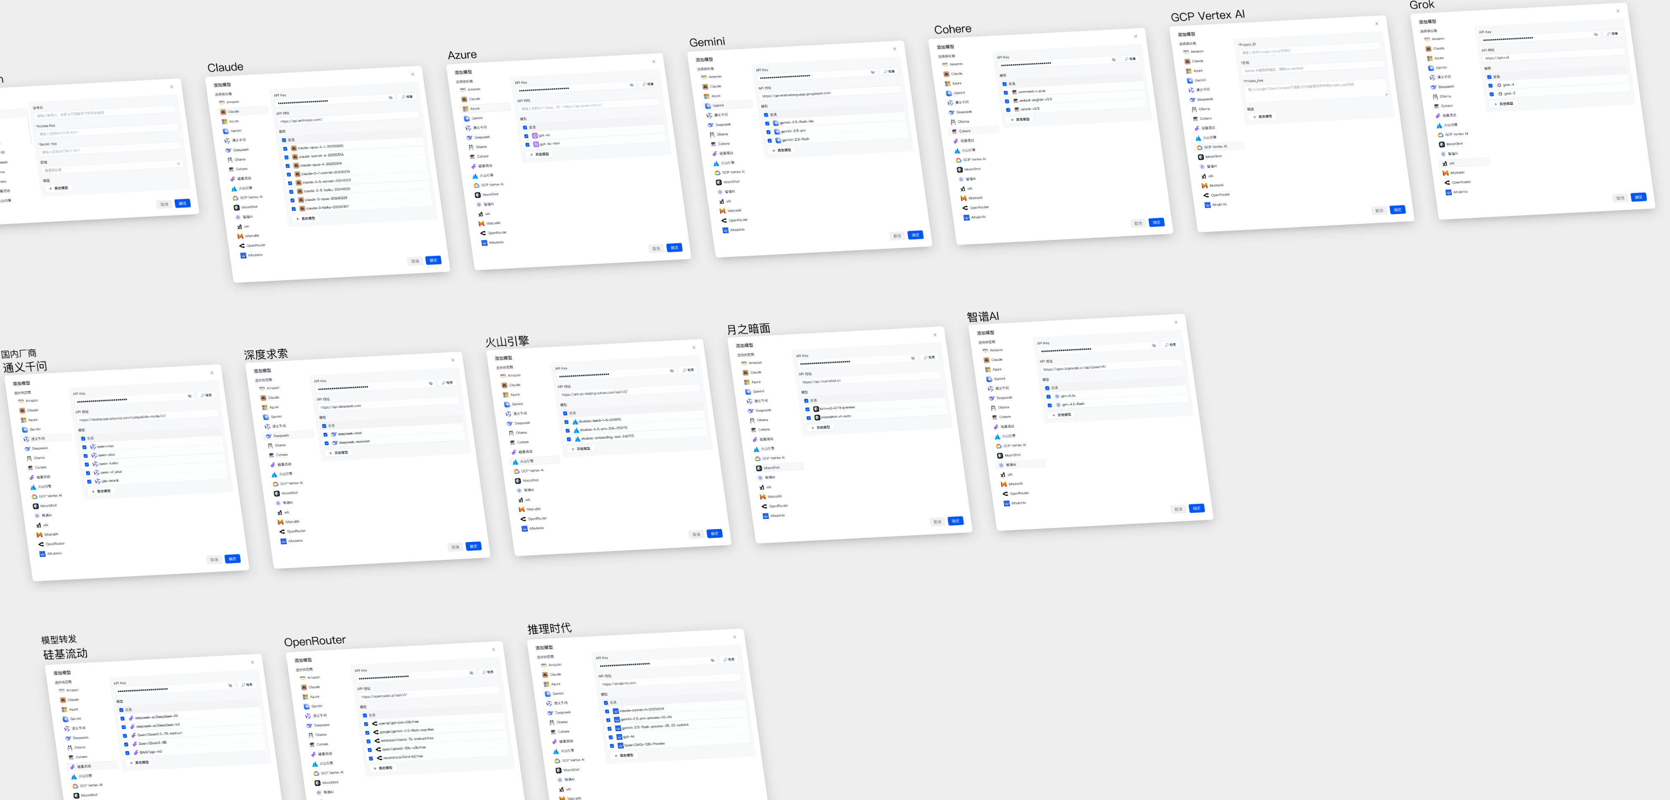This screenshot has height=800, width=1670.
Task: Uncheck qwen-turbo in the 通义千问 dialog
Action: [x=87, y=464]
